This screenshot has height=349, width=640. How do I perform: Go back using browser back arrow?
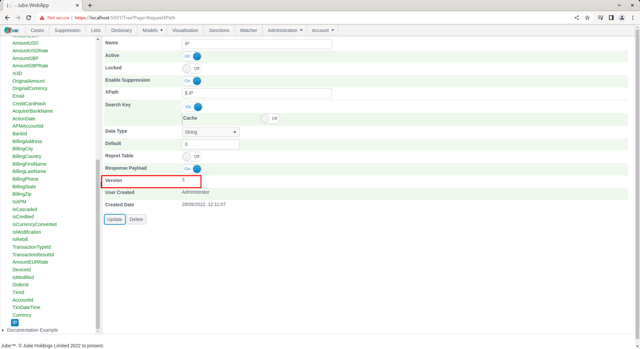[x=7, y=18]
